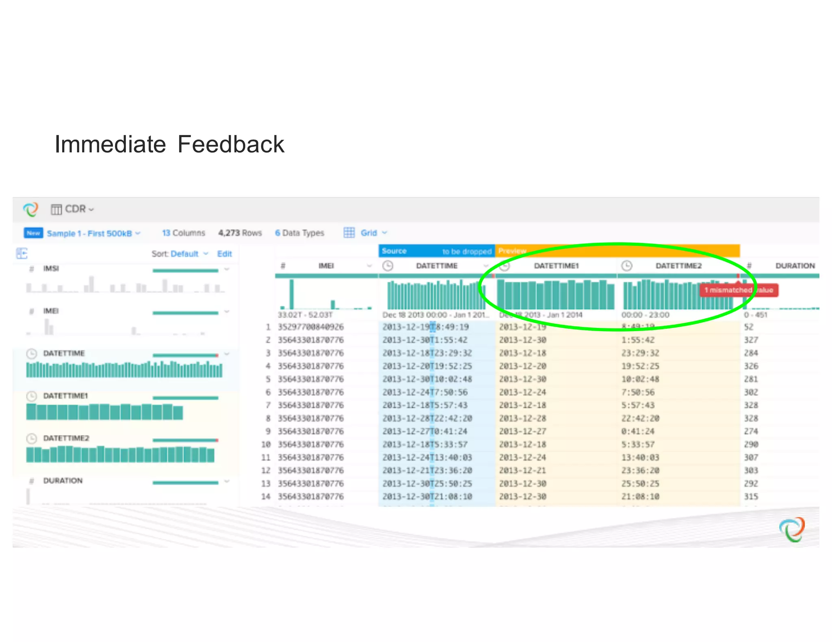Click the DURATION column hash type icon
Screen dimensions: 832x642
(x=750, y=266)
